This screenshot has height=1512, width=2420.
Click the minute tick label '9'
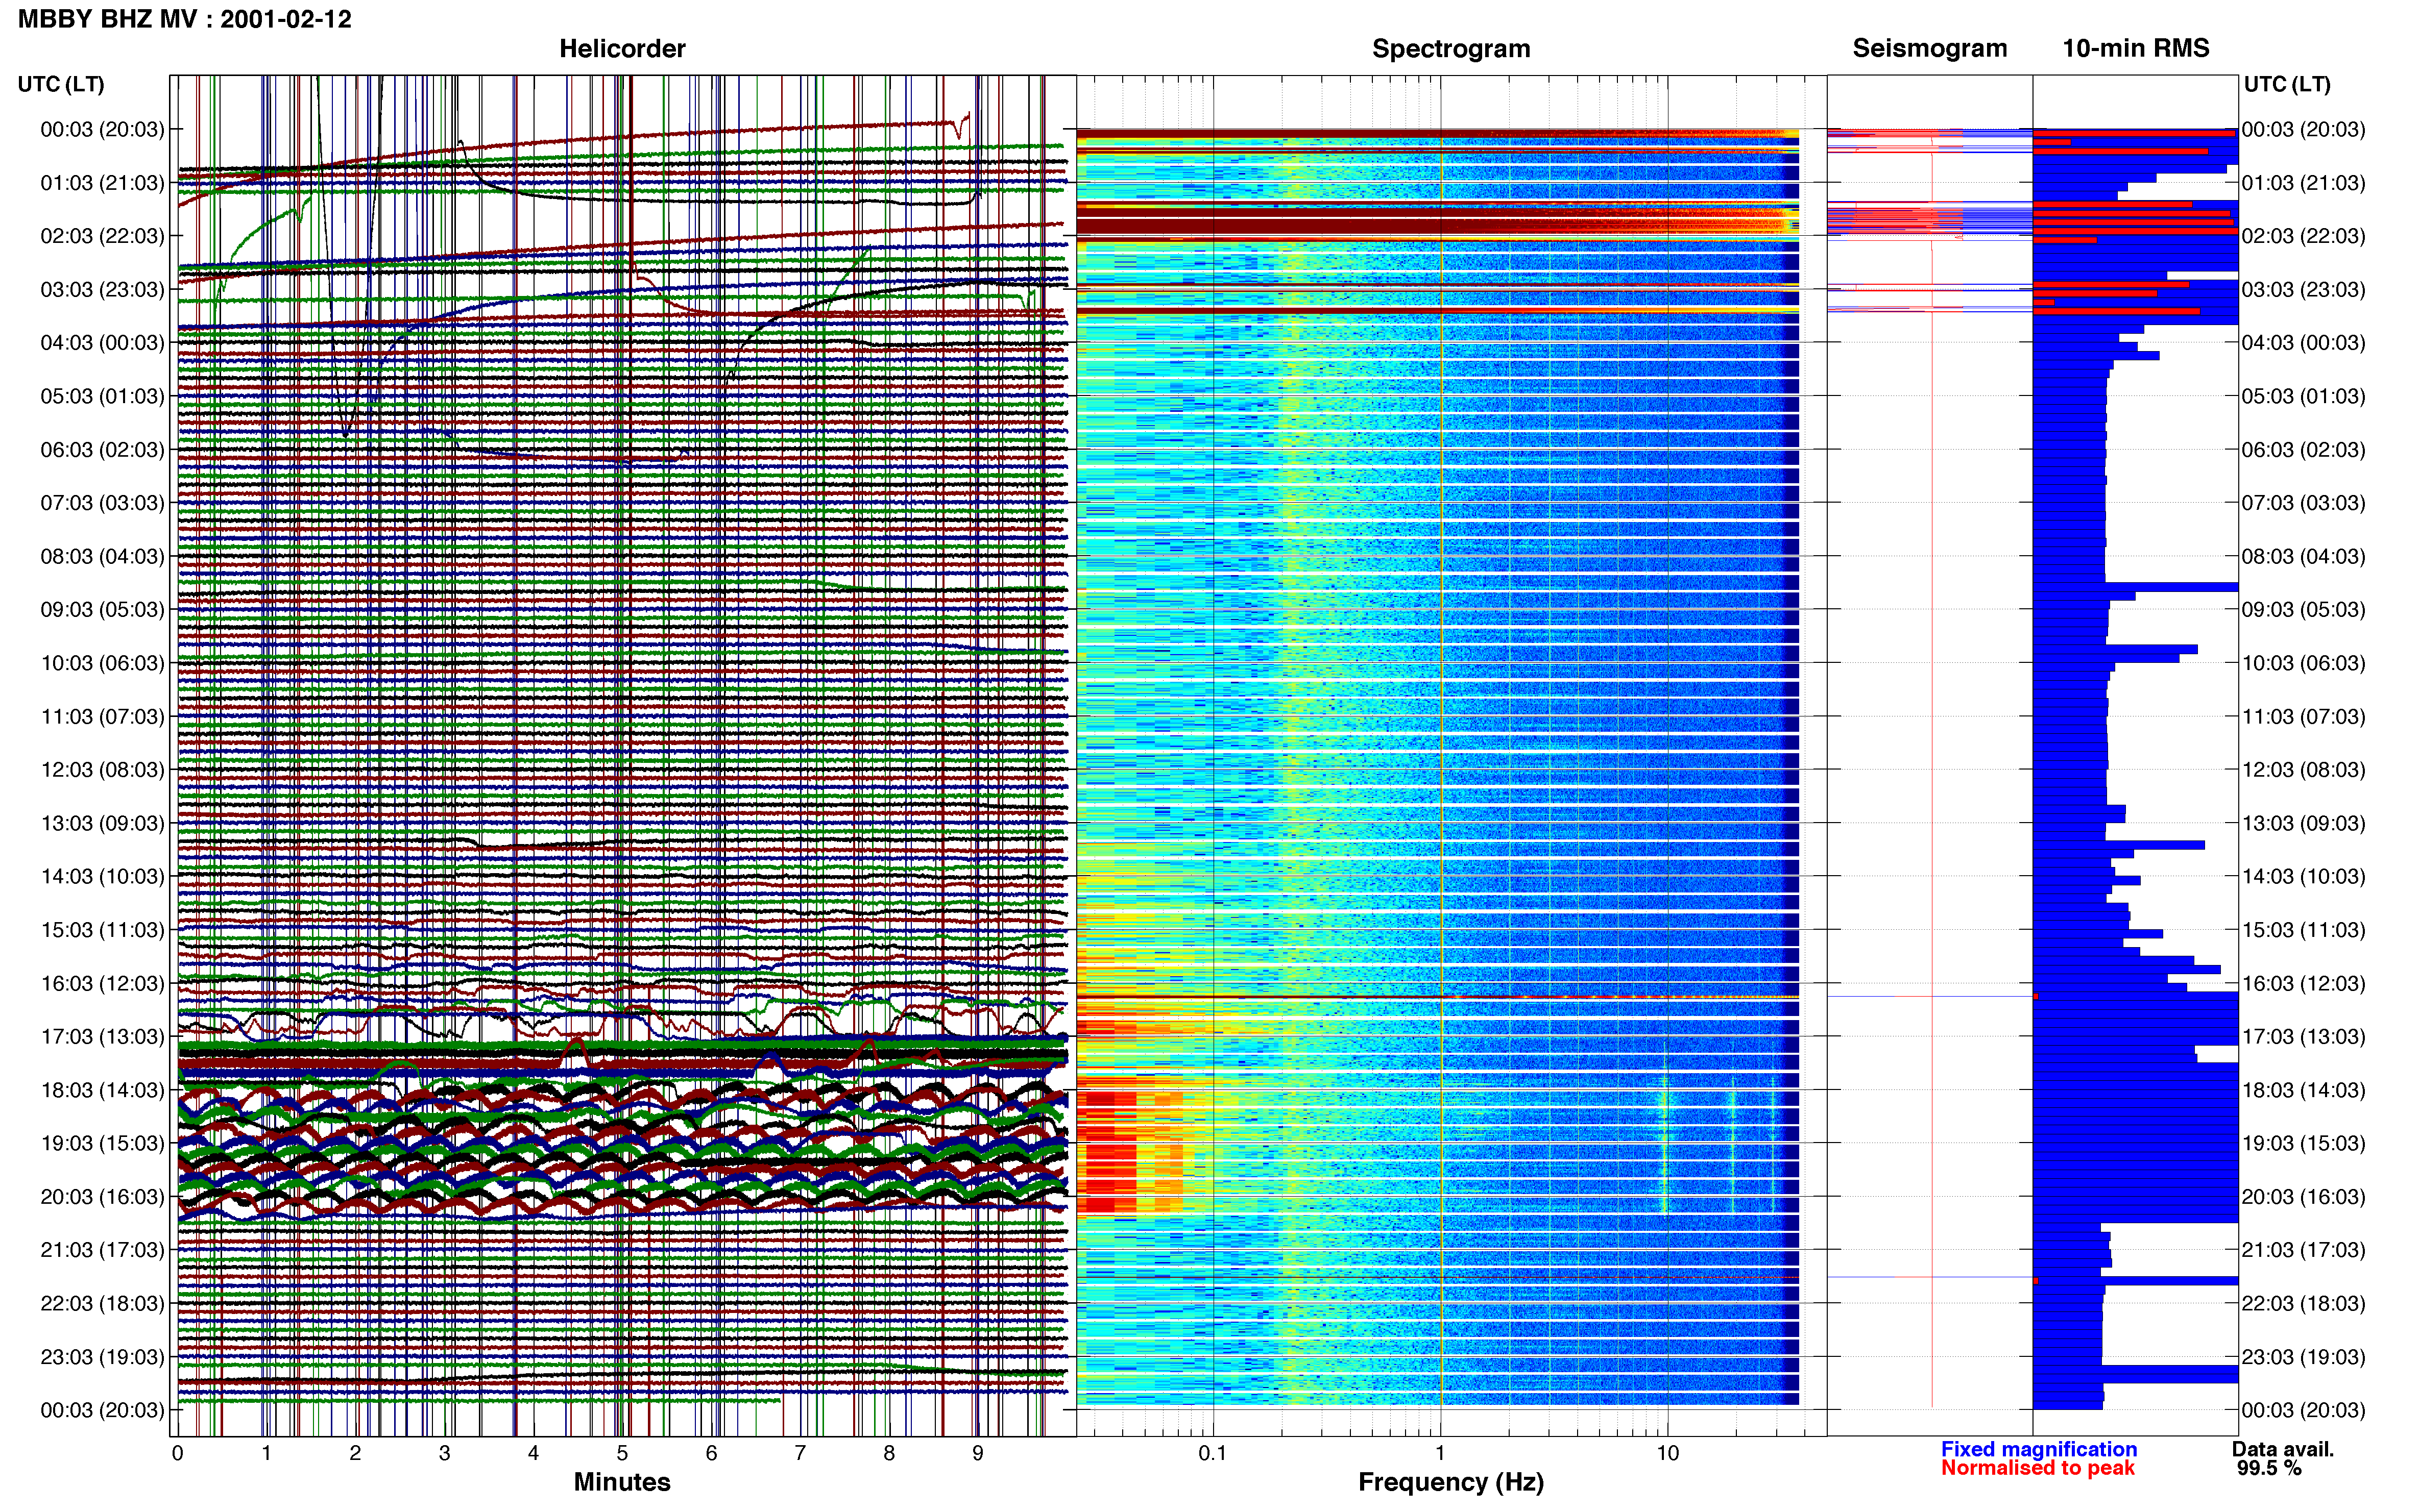977,1453
